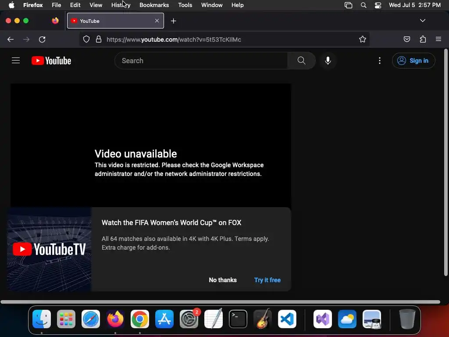449x337 pixels.
Task: Open the Firefox application menu
Action: coord(33,5)
